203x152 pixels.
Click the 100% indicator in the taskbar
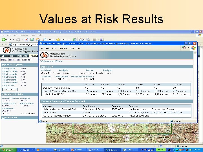point(161,150)
